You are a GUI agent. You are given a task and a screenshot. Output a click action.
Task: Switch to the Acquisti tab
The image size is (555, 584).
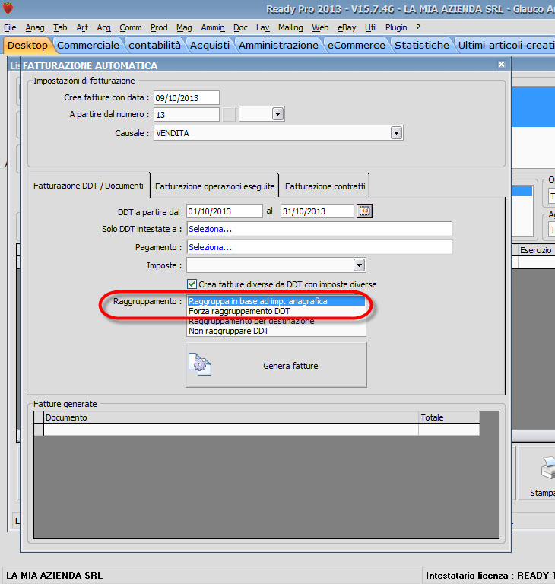(210, 45)
